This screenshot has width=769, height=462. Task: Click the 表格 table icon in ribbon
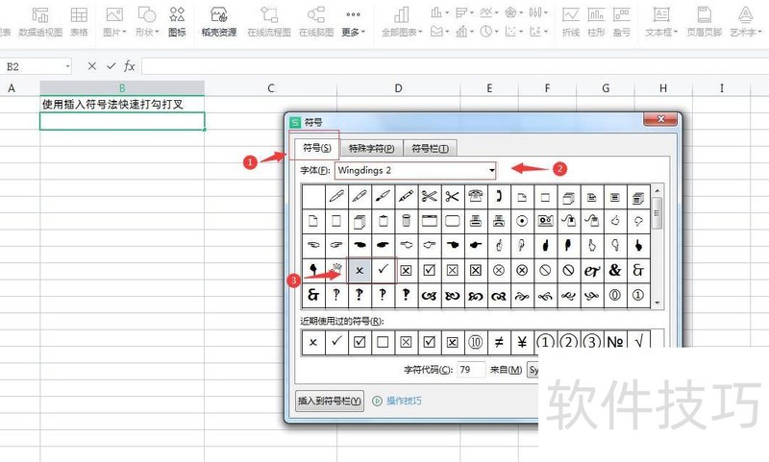click(79, 22)
